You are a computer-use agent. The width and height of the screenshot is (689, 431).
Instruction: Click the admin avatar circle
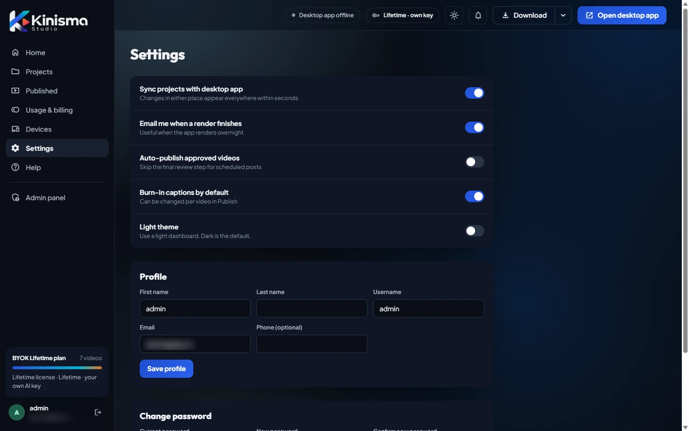point(17,412)
